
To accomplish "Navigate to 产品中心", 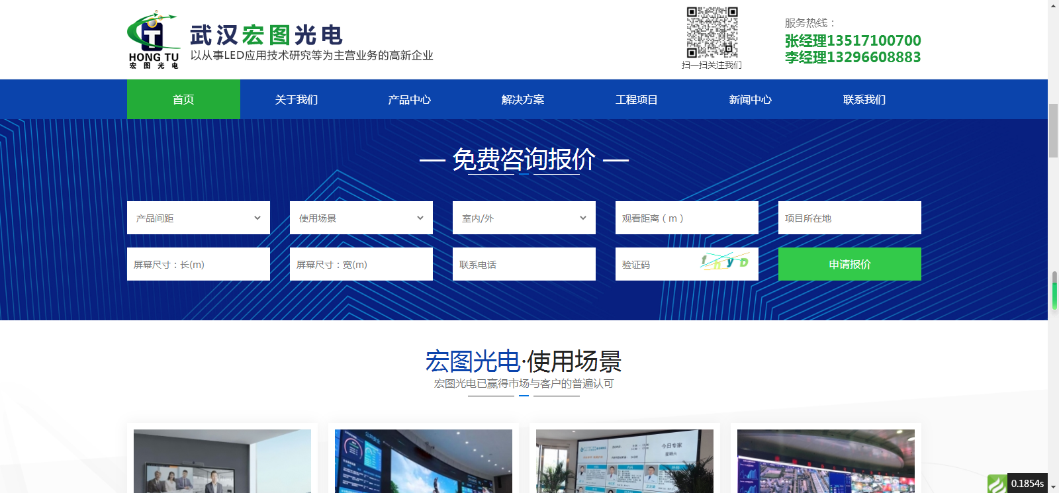I will click(x=410, y=99).
